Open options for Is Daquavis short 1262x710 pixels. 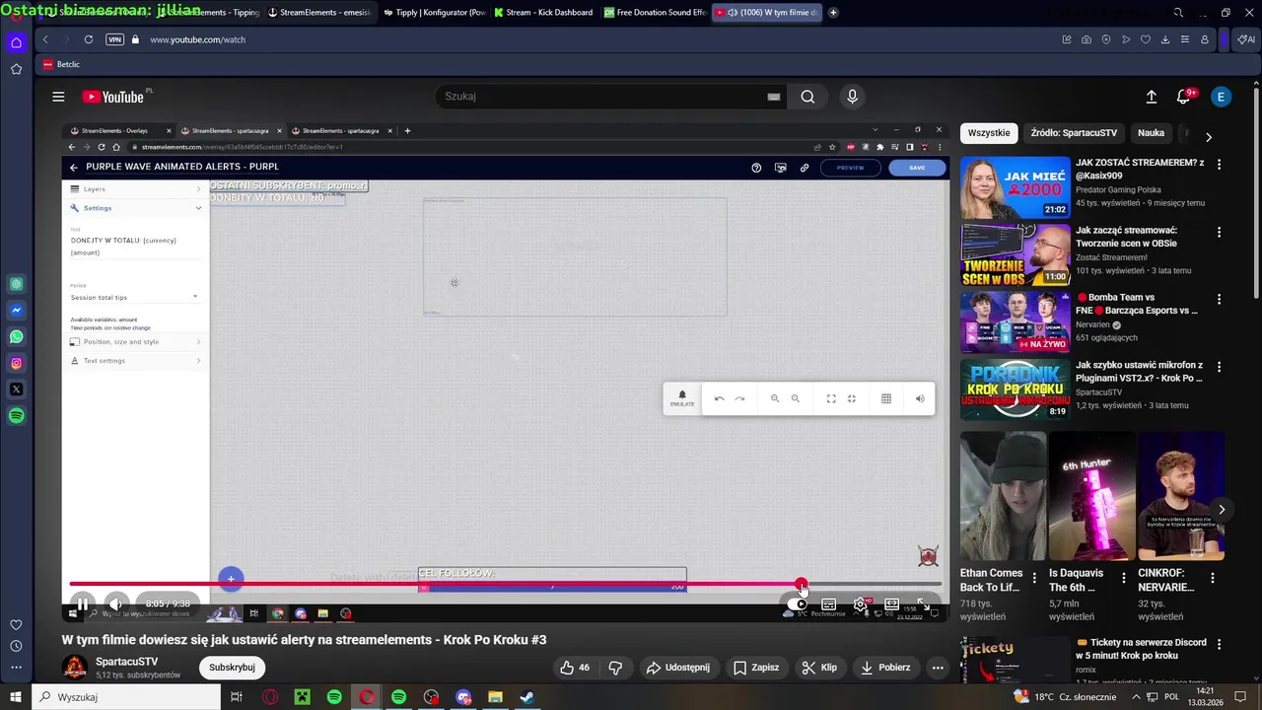(x=1123, y=578)
